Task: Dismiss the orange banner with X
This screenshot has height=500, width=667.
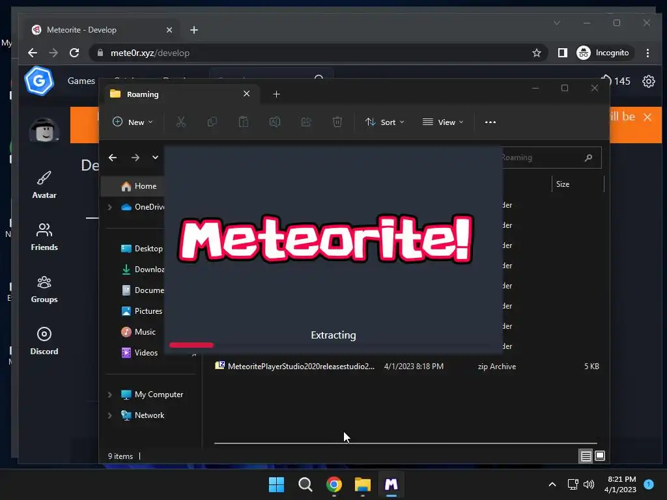Action: 647,117
